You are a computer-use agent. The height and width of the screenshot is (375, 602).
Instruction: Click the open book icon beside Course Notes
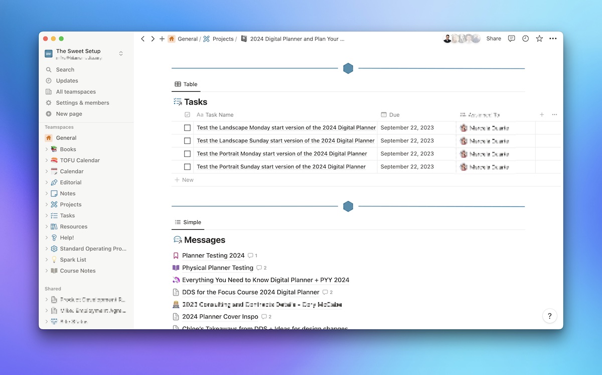click(x=54, y=270)
